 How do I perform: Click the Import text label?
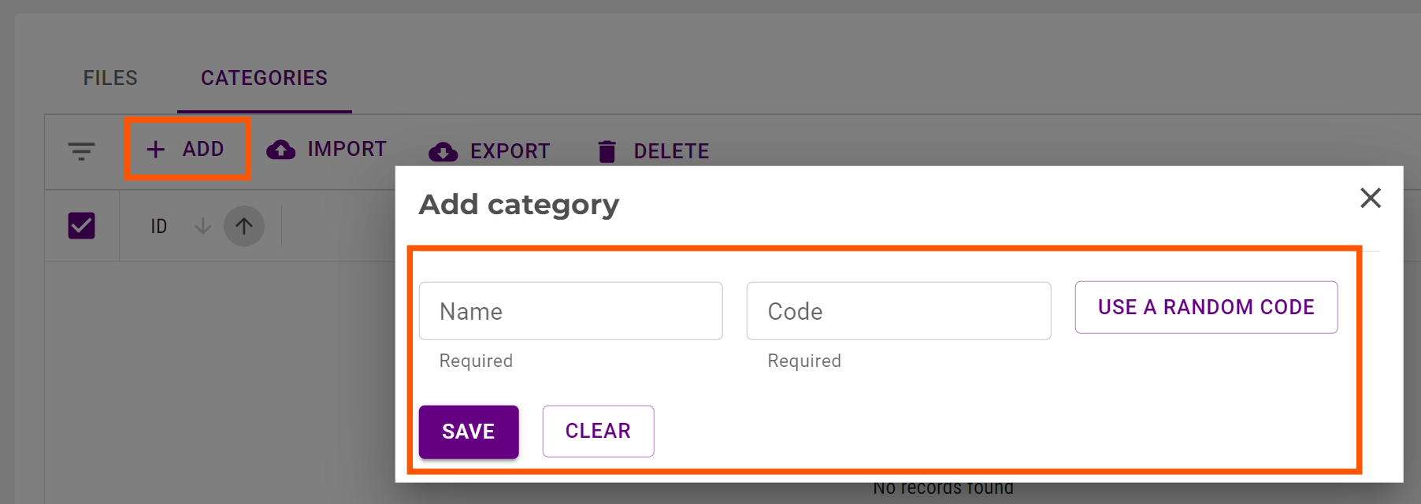click(347, 149)
